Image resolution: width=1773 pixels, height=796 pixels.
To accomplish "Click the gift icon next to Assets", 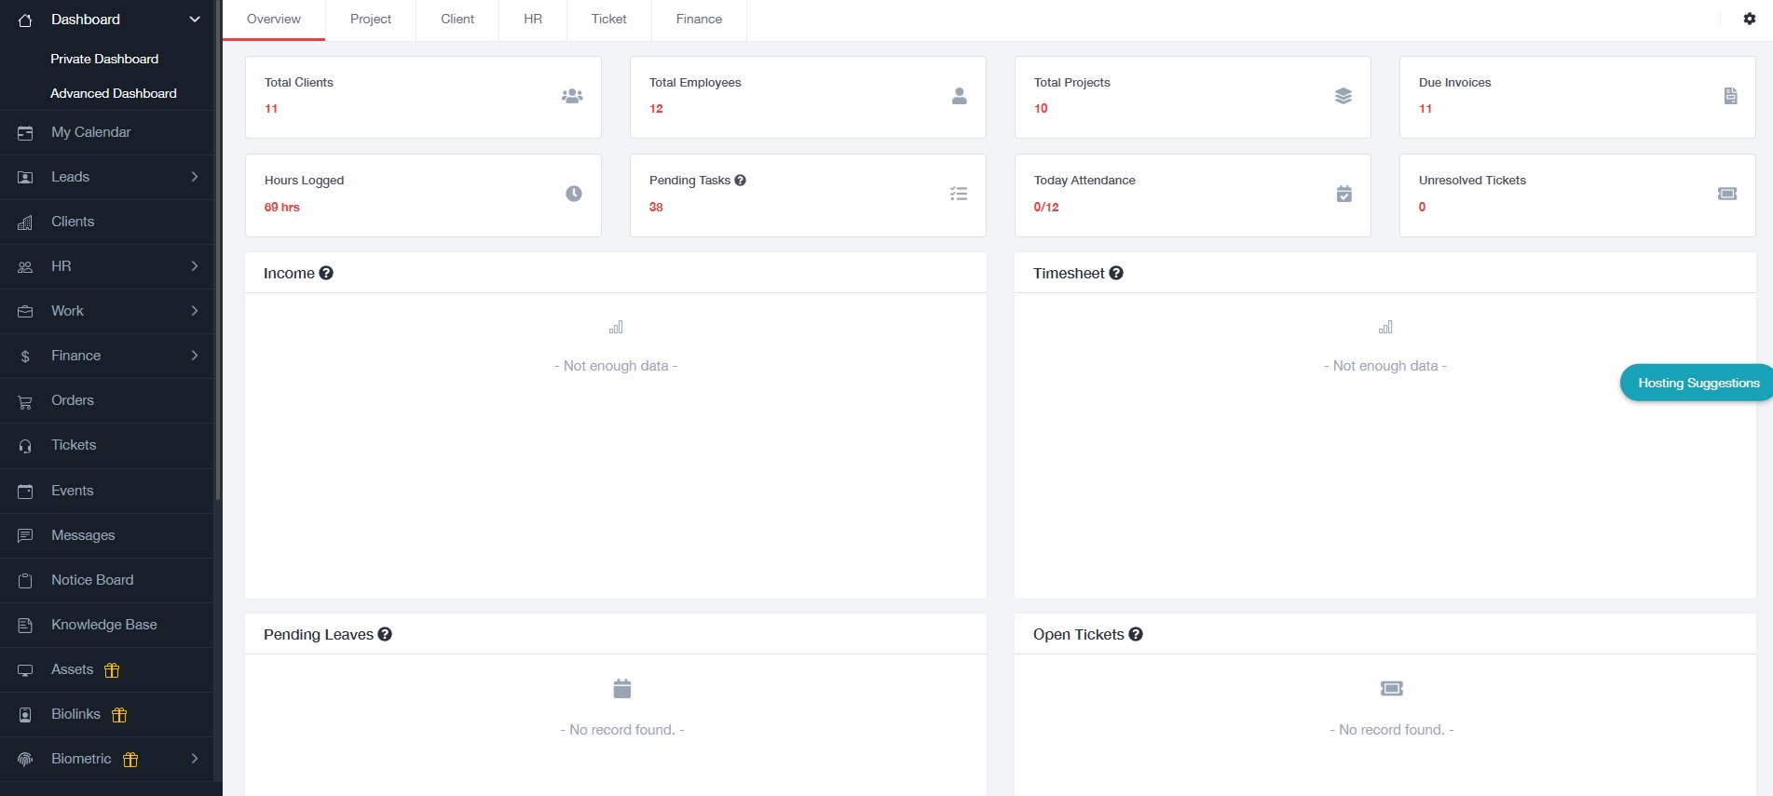I will 112,670.
